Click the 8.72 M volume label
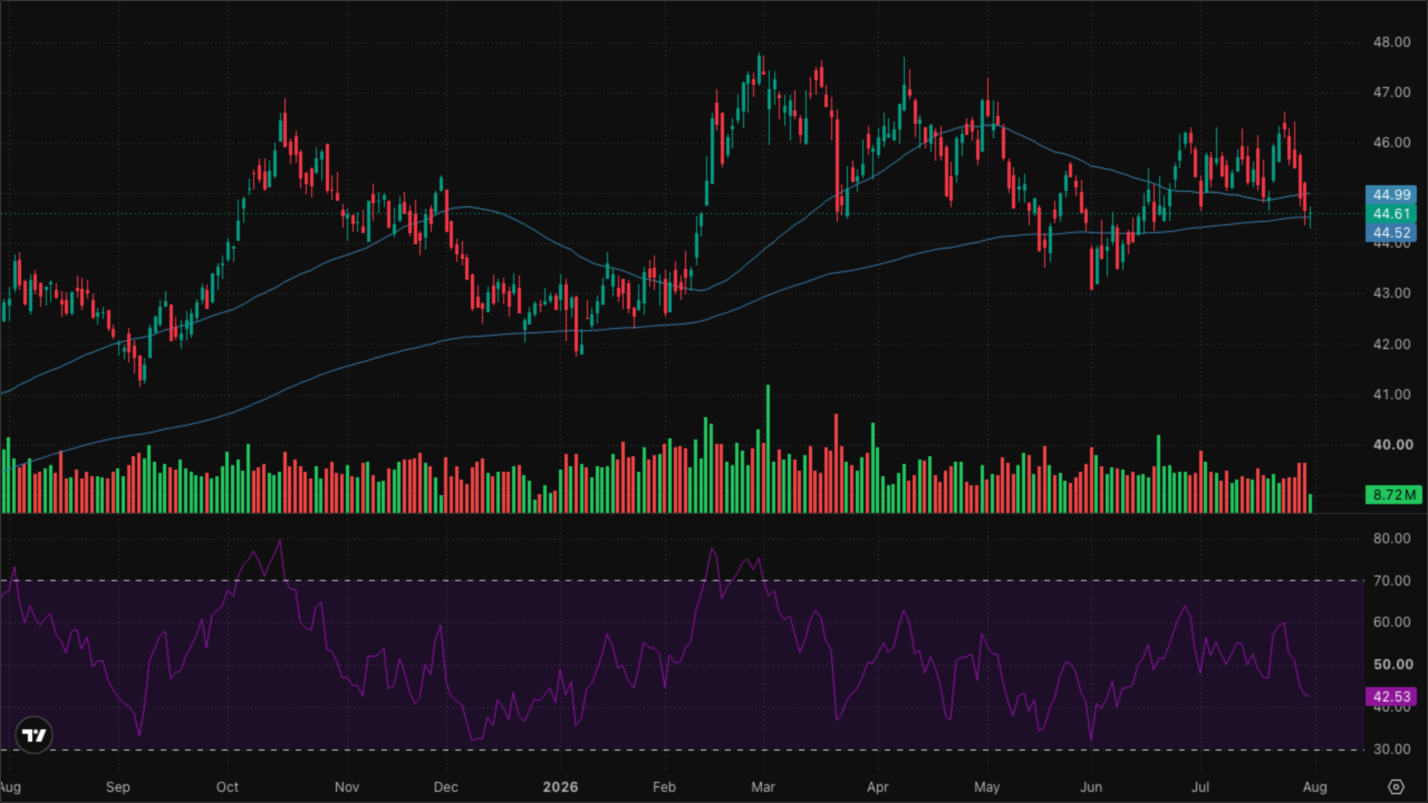The height and width of the screenshot is (803, 1428). (x=1393, y=495)
